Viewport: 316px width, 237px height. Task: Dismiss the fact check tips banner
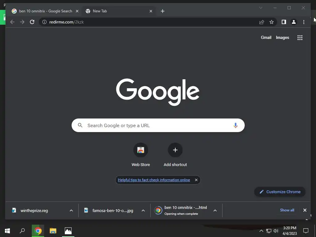tap(196, 180)
